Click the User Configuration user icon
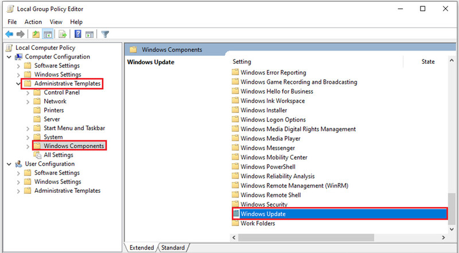 click(18, 164)
